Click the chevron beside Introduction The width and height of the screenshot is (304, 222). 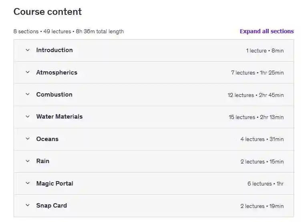[x=28, y=50]
